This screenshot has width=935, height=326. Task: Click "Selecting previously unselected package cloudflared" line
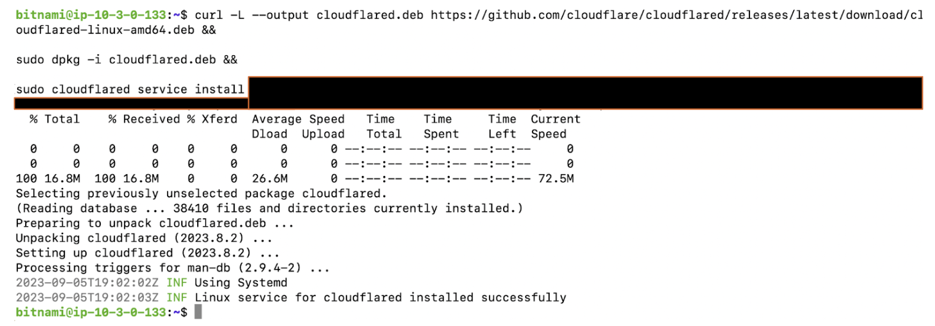201,194
